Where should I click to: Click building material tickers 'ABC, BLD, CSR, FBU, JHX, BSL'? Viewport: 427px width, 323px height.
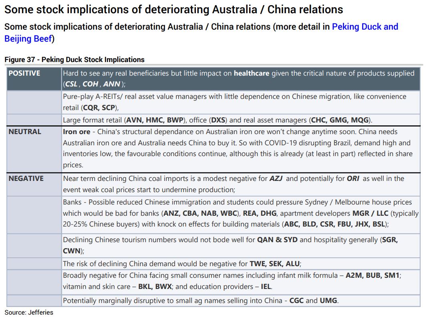click(335, 224)
